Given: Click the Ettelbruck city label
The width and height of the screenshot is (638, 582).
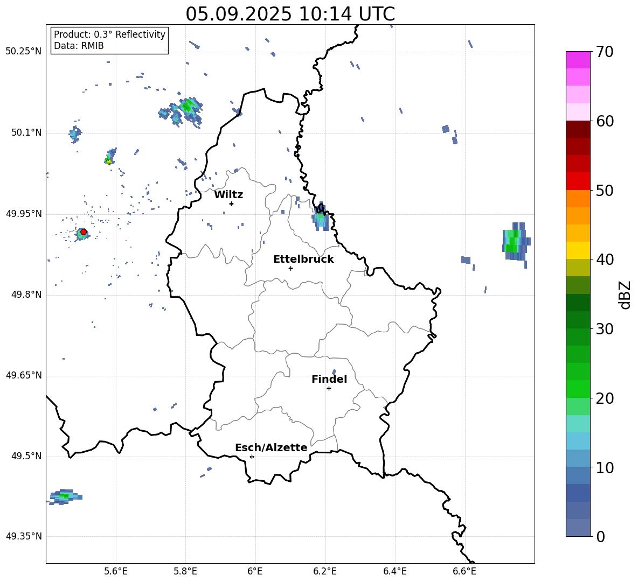Looking at the screenshot, I should [x=303, y=260].
